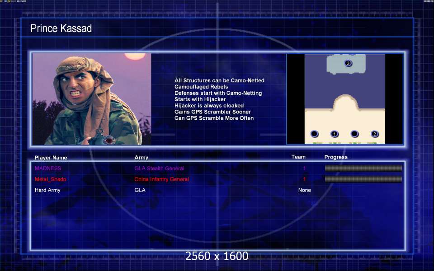Click the blank marker left of marker 1

[314, 134]
